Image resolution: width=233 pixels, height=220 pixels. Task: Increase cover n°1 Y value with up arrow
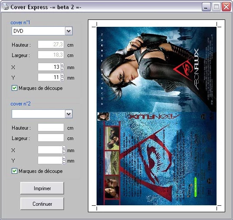click(x=62, y=75)
